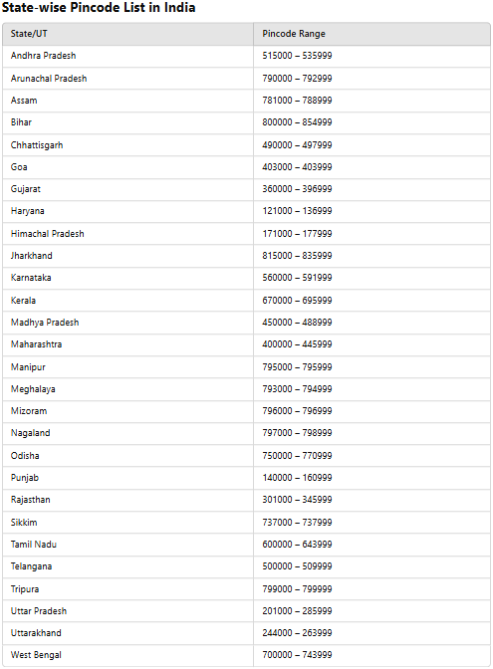
Task: Click Goa pincode range 403000 – 403999
Action: click(x=297, y=167)
